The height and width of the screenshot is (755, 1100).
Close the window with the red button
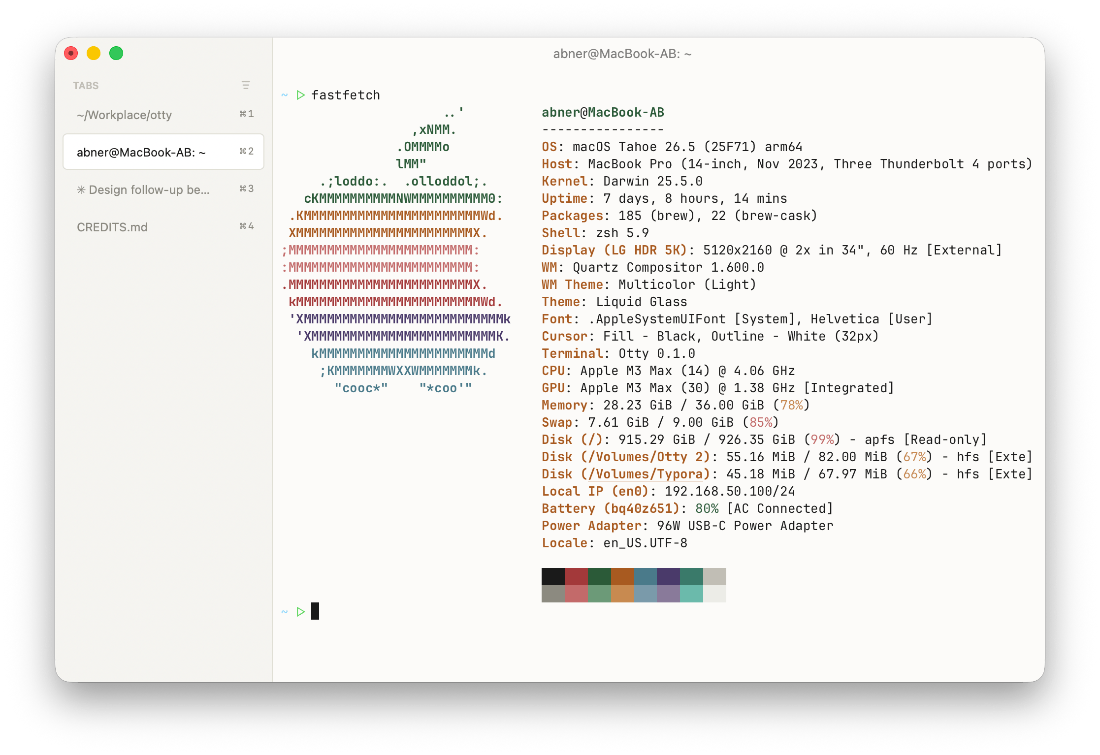click(x=71, y=53)
